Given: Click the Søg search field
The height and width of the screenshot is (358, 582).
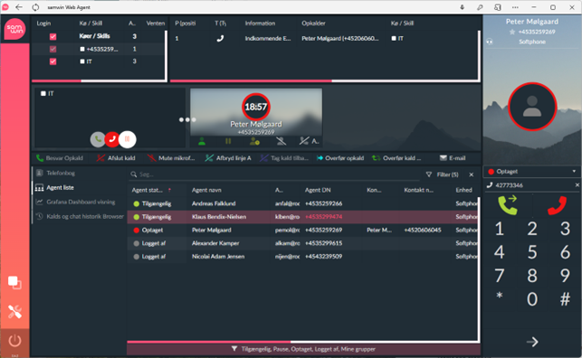Looking at the screenshot, I should pyautogui.click(x=274, y=174).
